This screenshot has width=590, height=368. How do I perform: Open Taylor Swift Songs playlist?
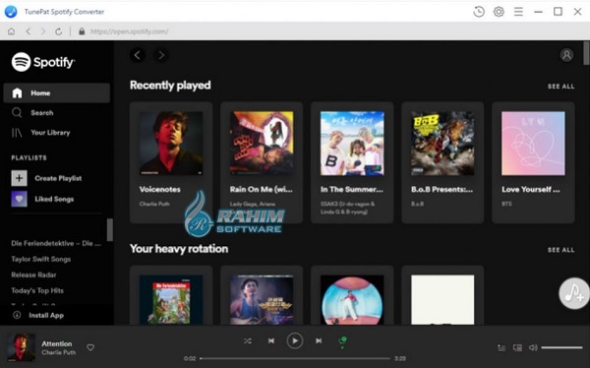[41, 259]
